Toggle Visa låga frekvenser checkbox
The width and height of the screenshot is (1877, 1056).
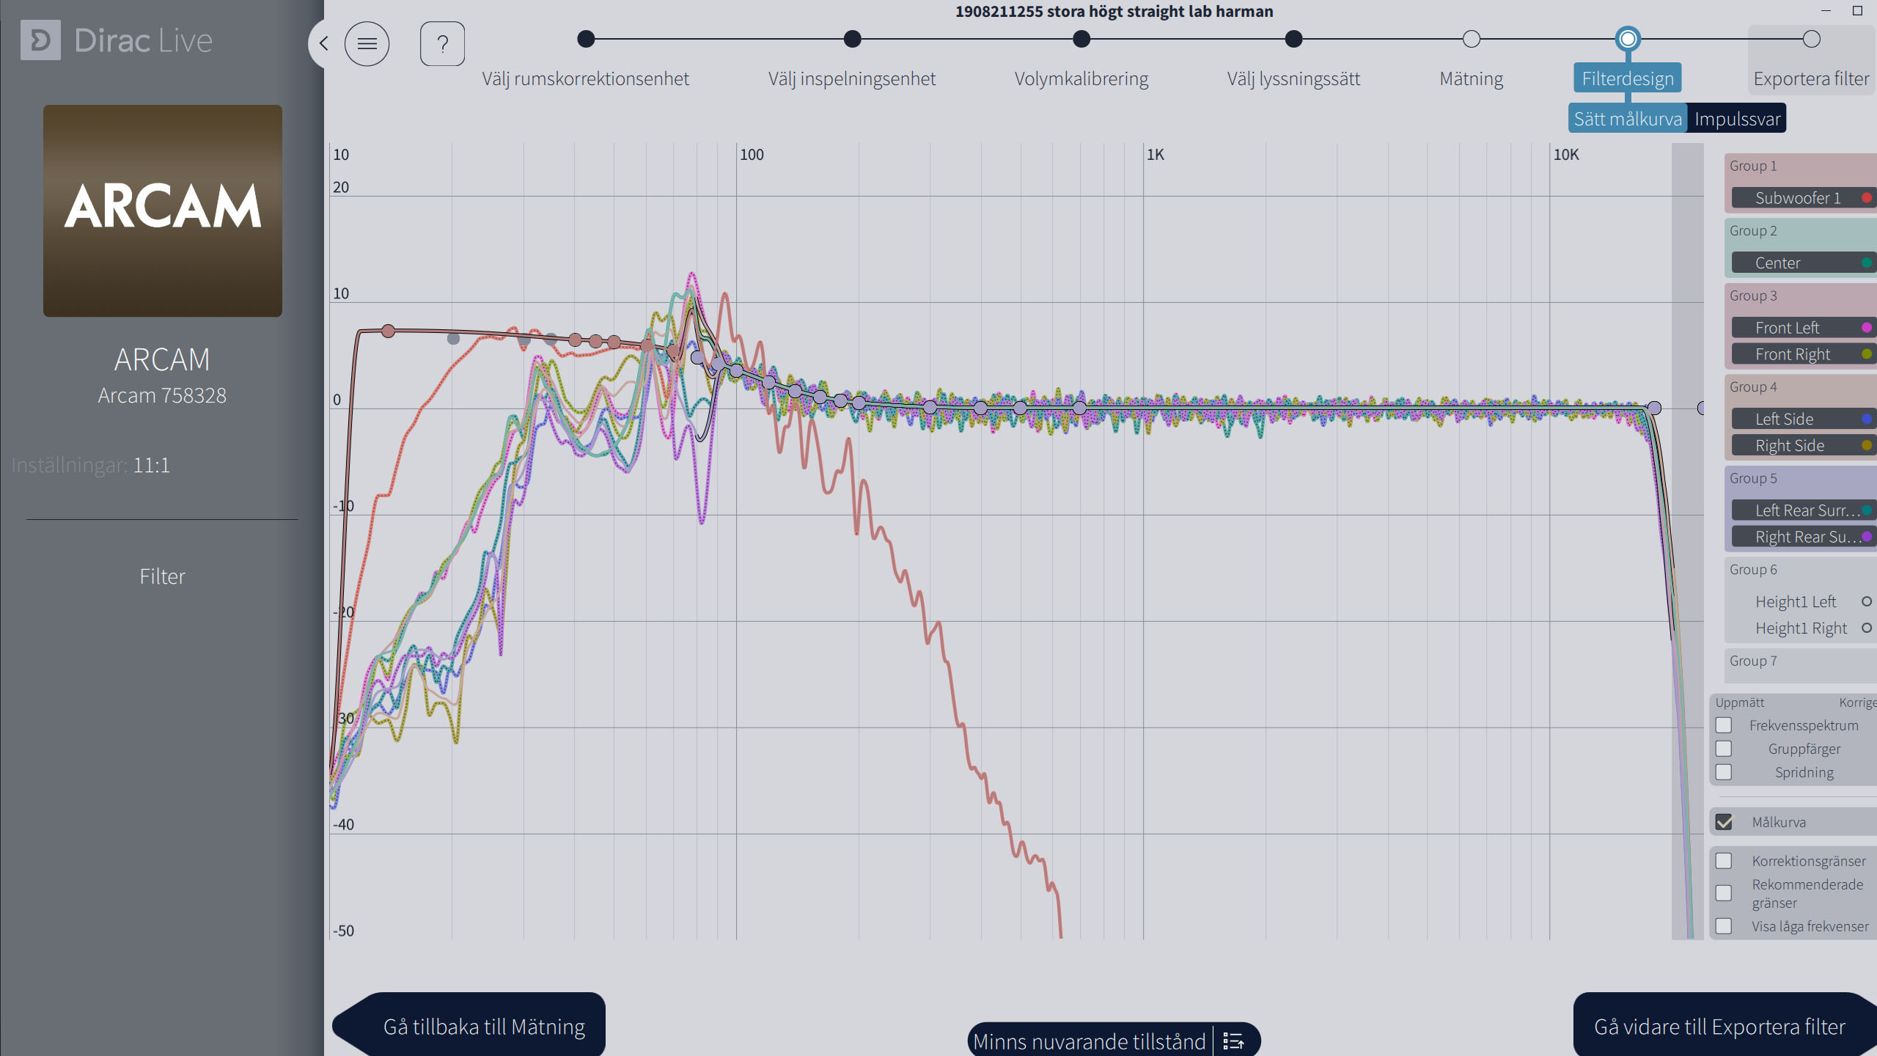click(x=1724, y=926)
